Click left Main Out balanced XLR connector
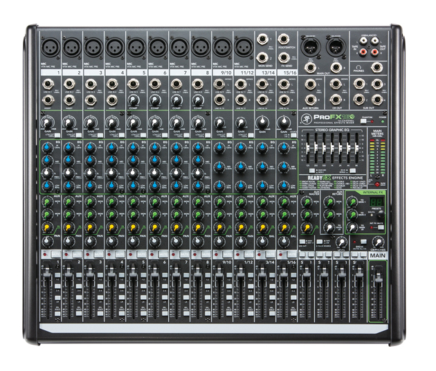Viewport: 436px width, 371px height. 310,46
